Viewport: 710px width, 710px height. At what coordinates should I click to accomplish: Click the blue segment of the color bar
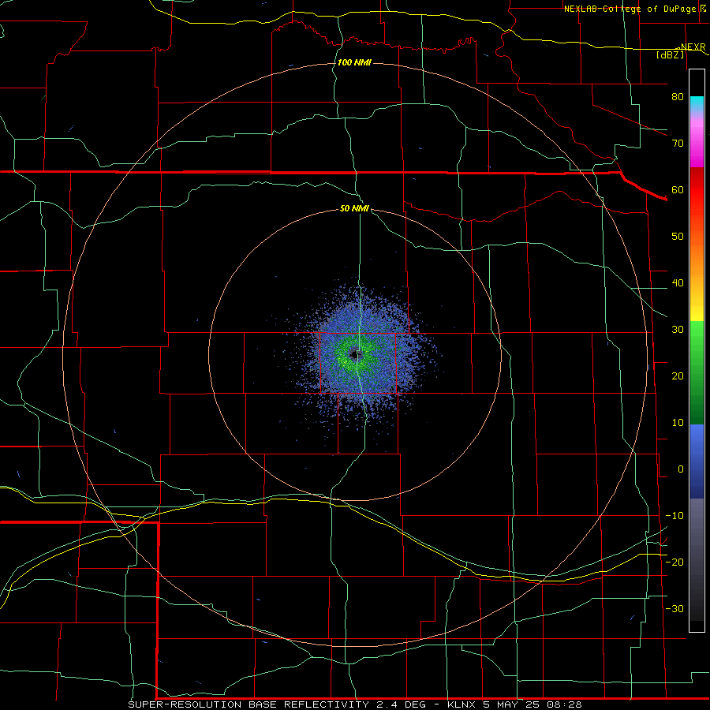(697, 461)
